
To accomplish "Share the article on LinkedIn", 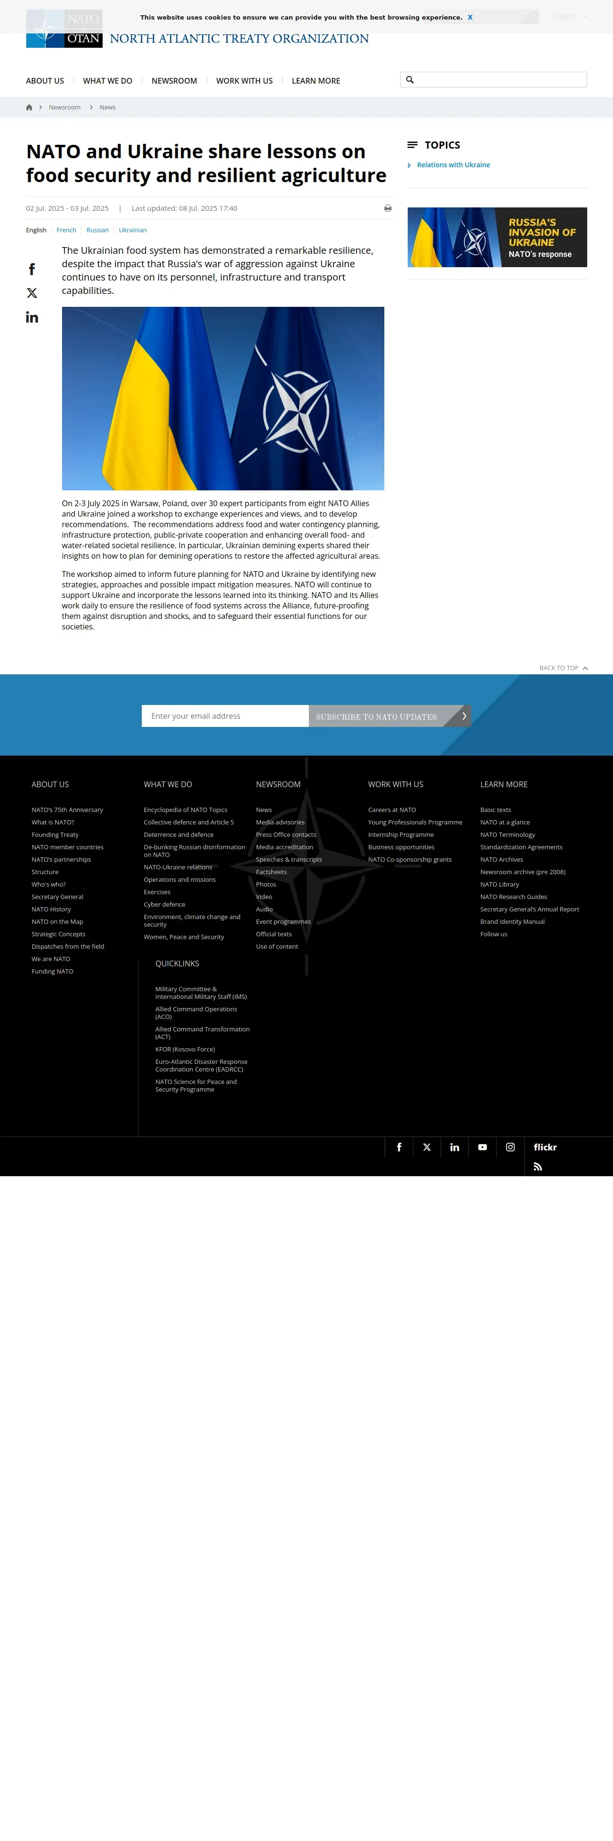I will (32, 317).
